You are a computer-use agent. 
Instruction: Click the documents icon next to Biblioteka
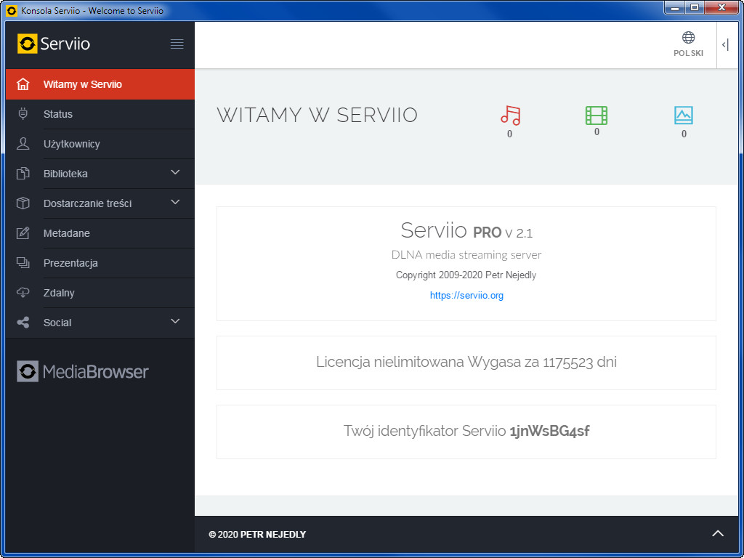click(23, 174)
